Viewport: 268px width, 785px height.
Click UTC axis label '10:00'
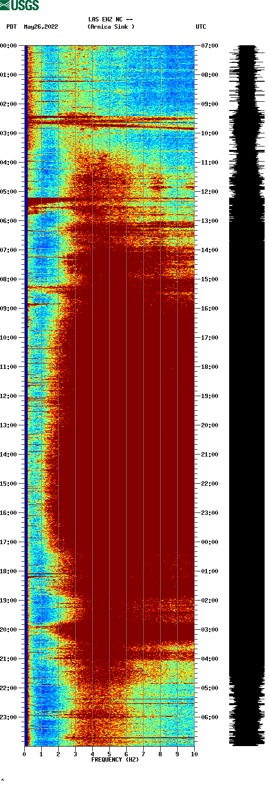click(x=210, y=133)
